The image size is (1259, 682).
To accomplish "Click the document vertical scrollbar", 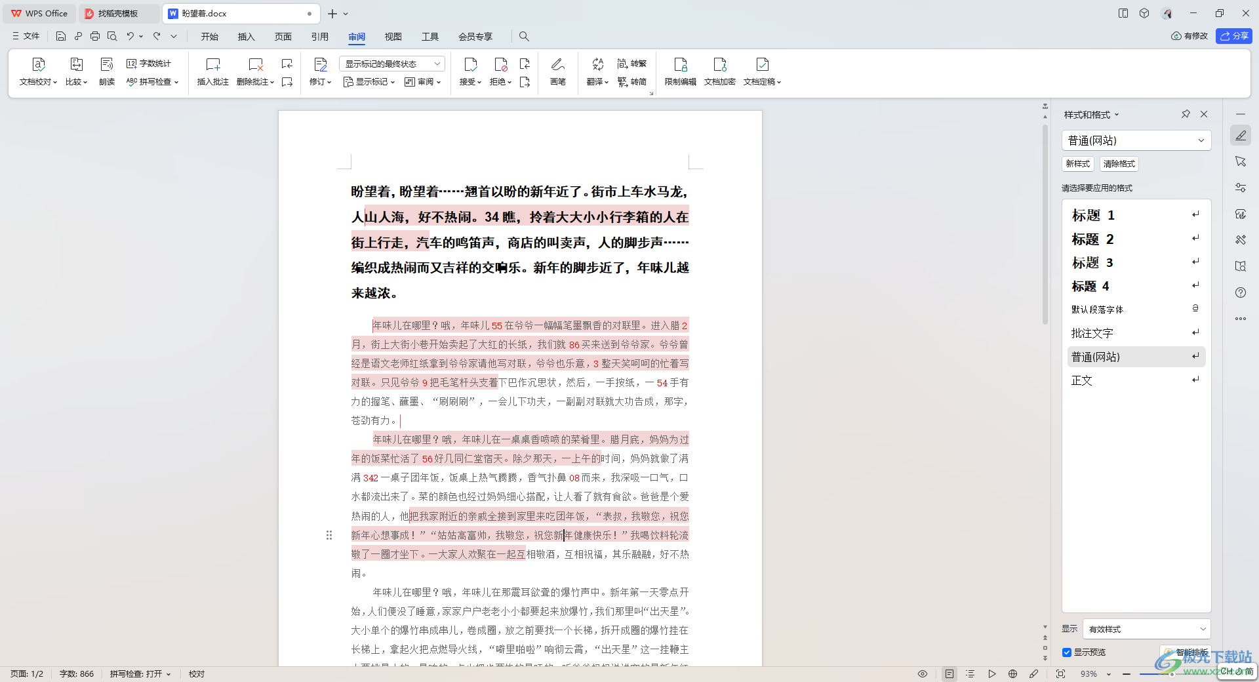I will coord(1045,223).
